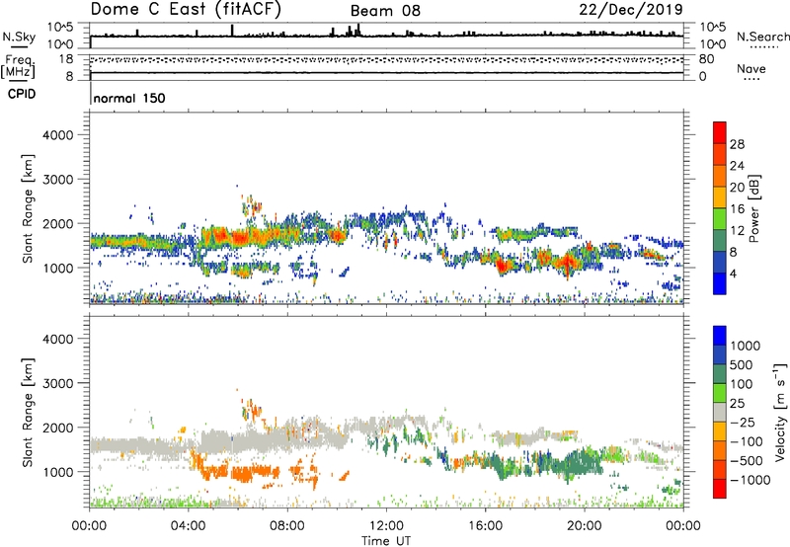The image size is (790, 547).
Task: Click the "N.Sky" axis label
Action: [19, 37]
